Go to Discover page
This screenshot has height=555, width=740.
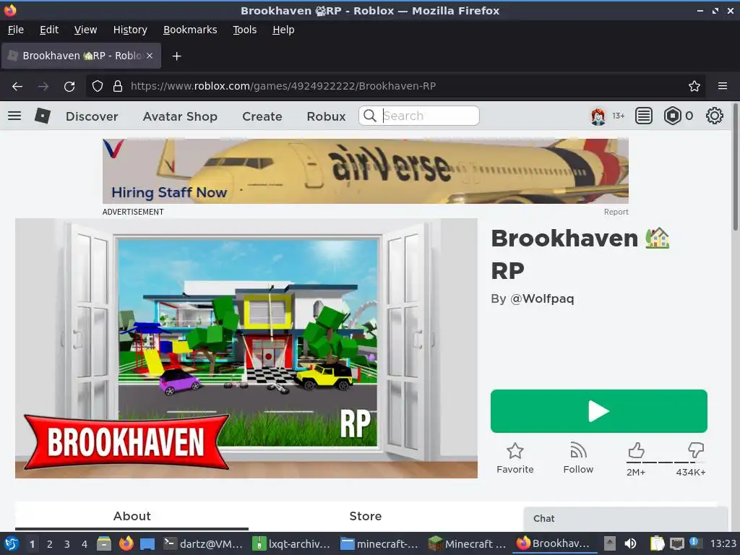point(92,116)
